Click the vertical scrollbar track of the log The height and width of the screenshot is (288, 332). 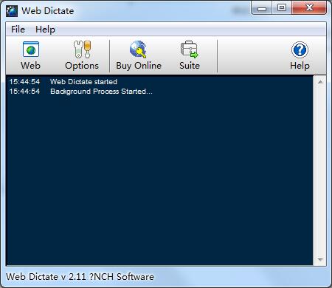pos(320,171)
